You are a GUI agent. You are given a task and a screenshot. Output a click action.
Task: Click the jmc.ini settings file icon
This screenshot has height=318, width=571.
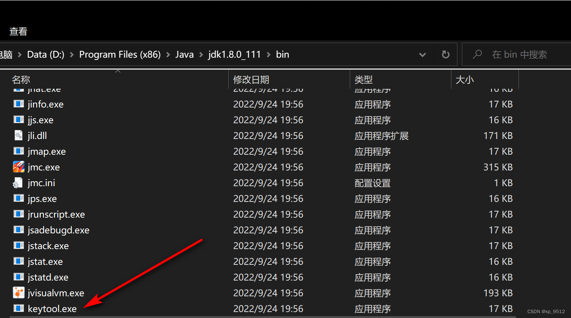18,183
